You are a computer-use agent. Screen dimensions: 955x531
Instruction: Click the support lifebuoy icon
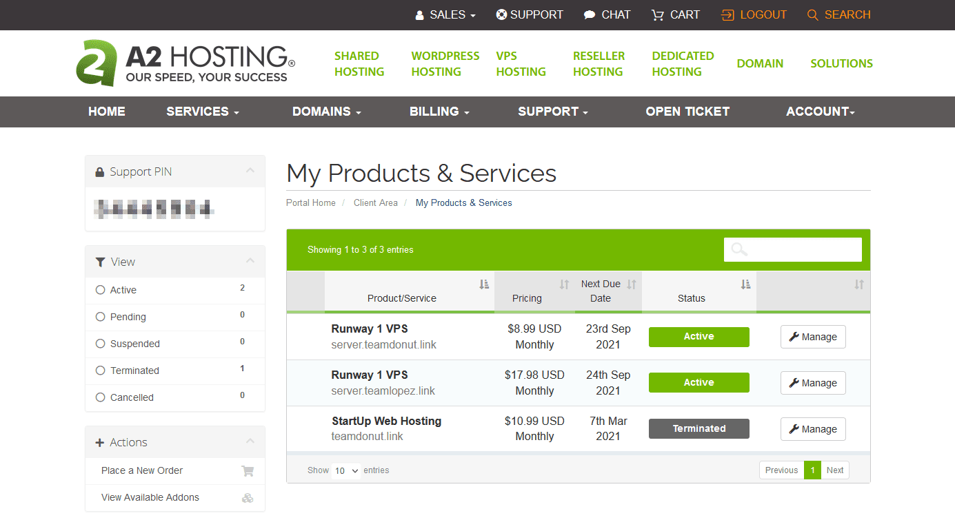(x=501, y=14)
